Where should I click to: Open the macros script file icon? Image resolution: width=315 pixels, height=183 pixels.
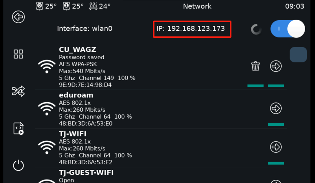(x=18, y=128)
